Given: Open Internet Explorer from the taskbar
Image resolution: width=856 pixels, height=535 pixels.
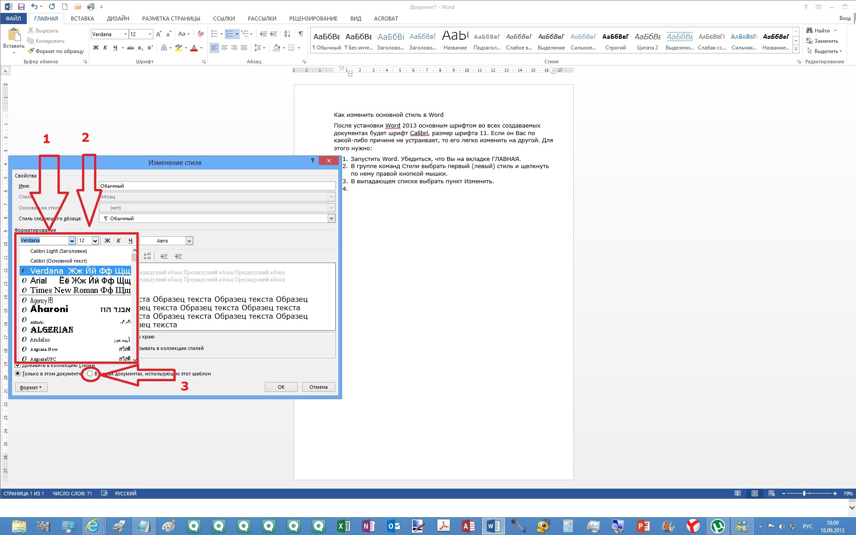Looking at the screenshot, I should click(92, 526).
